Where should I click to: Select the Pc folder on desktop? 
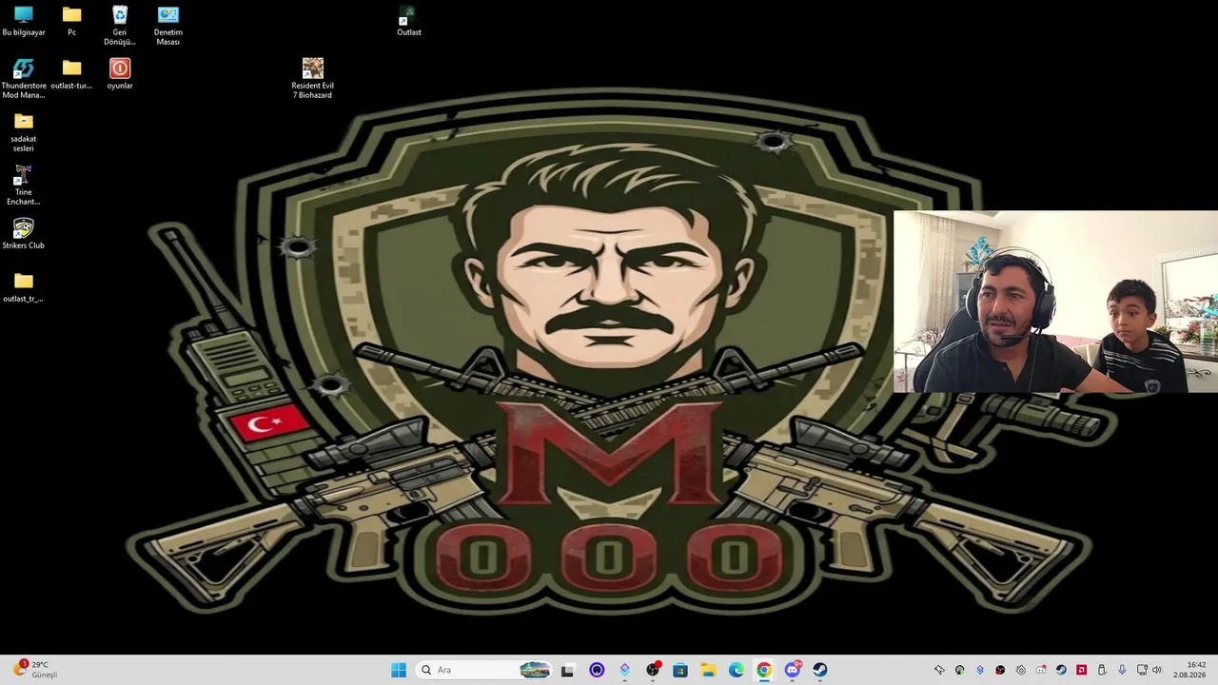pos(71,21)
